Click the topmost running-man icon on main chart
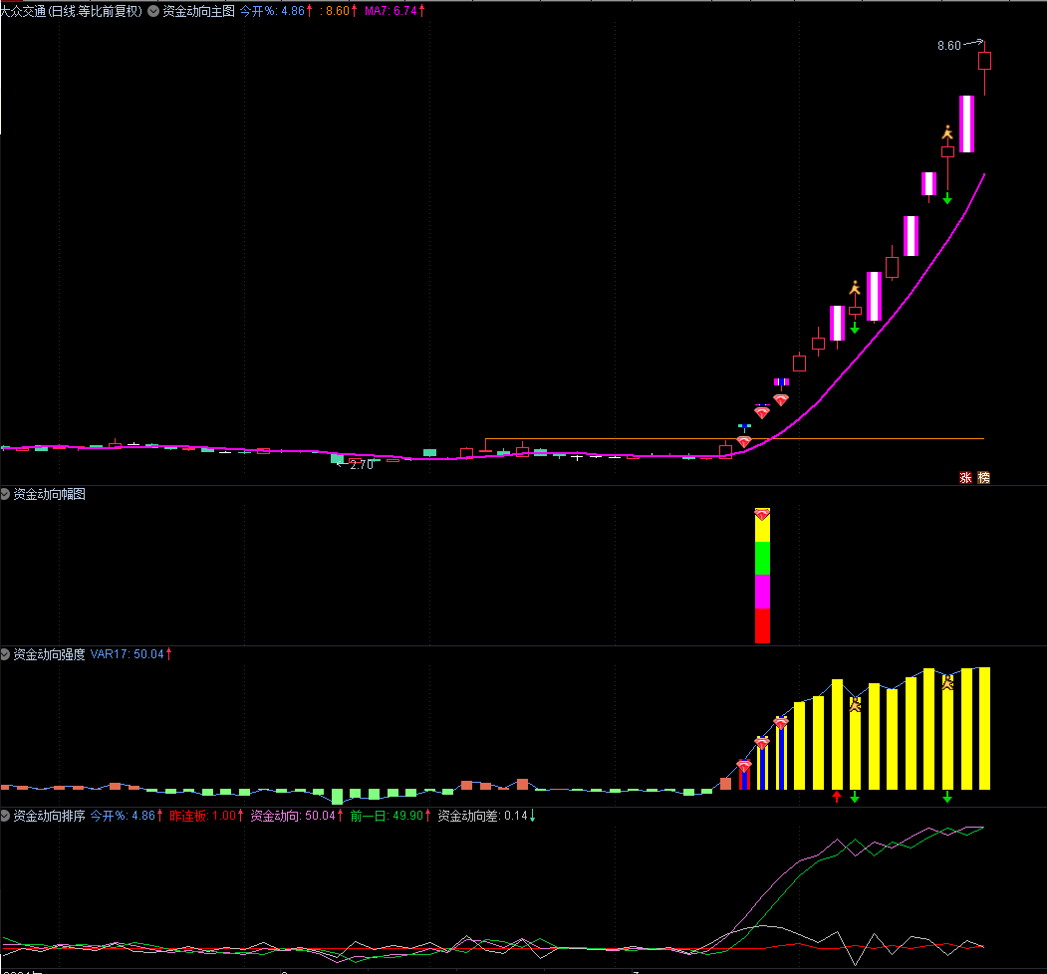This screenshot has width=1047, height=974. point(947,132)
